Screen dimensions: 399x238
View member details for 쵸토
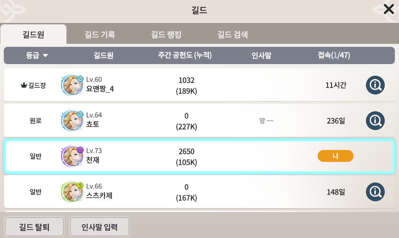(374, 120)
